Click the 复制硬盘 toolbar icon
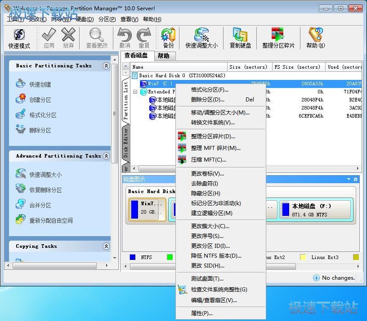This screenshot has height=321, width=367. (x=240, y=35)
